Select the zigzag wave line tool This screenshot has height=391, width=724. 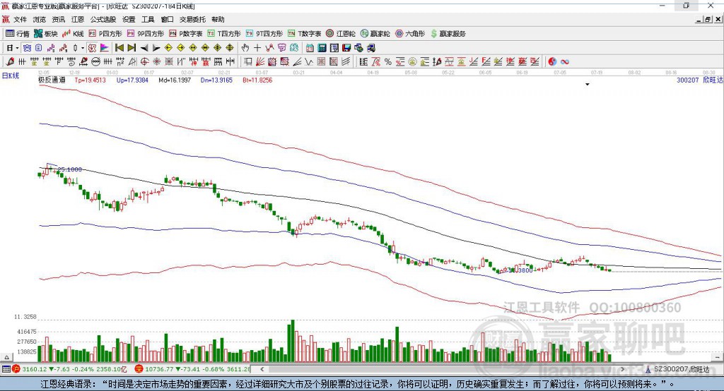click(x=309, y=62)
